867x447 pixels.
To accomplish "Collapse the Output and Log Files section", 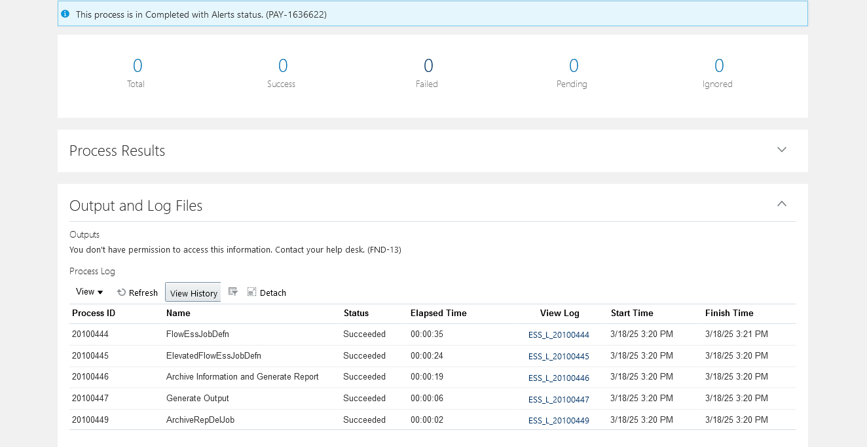I will tap(781, 204).
